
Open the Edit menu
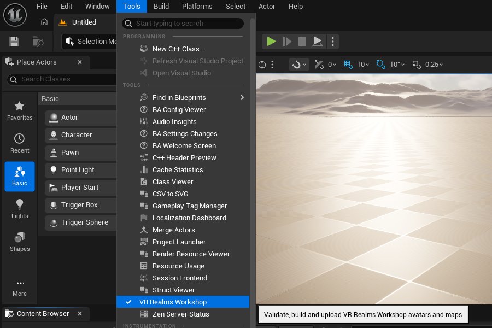[x=66, y=6]
